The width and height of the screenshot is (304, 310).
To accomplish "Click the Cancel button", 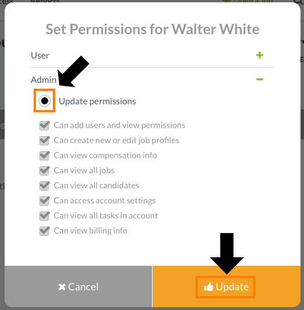I will [x=78, y=286].
